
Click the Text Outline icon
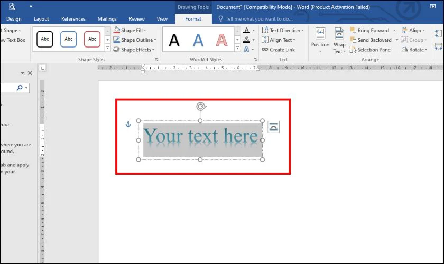(x=247, y=40)
